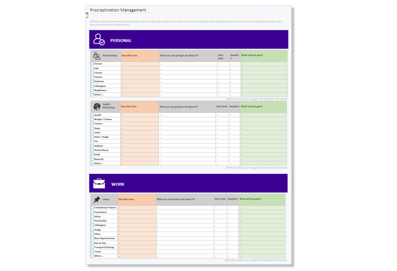Check the Weight / Fitness checkbox
The height and width of the screenshot is (271, 397).
click(92, 120)
